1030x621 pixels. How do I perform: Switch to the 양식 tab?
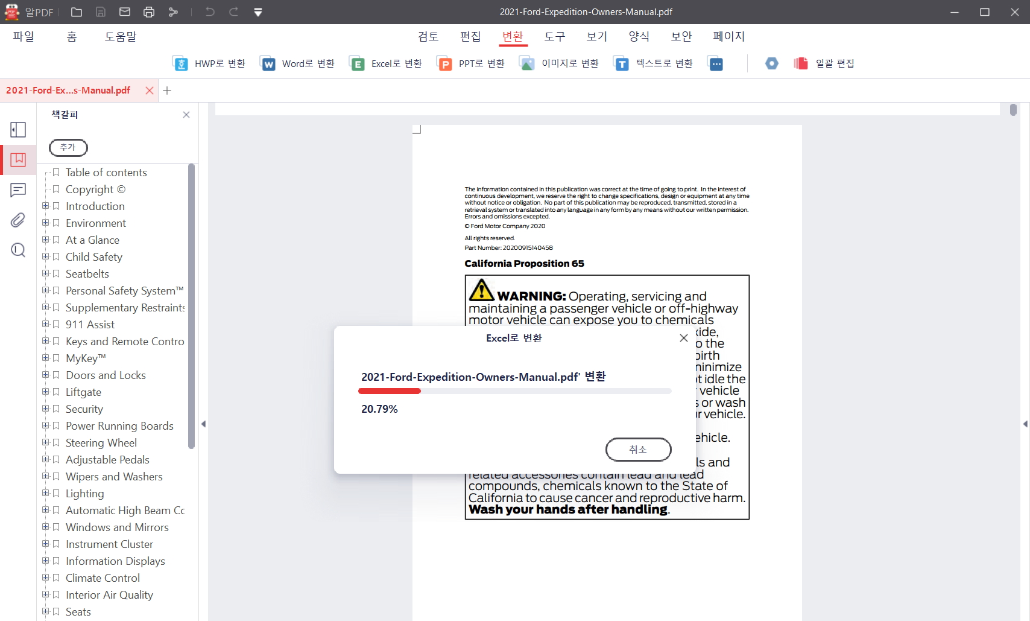click(x=639, y=37)
